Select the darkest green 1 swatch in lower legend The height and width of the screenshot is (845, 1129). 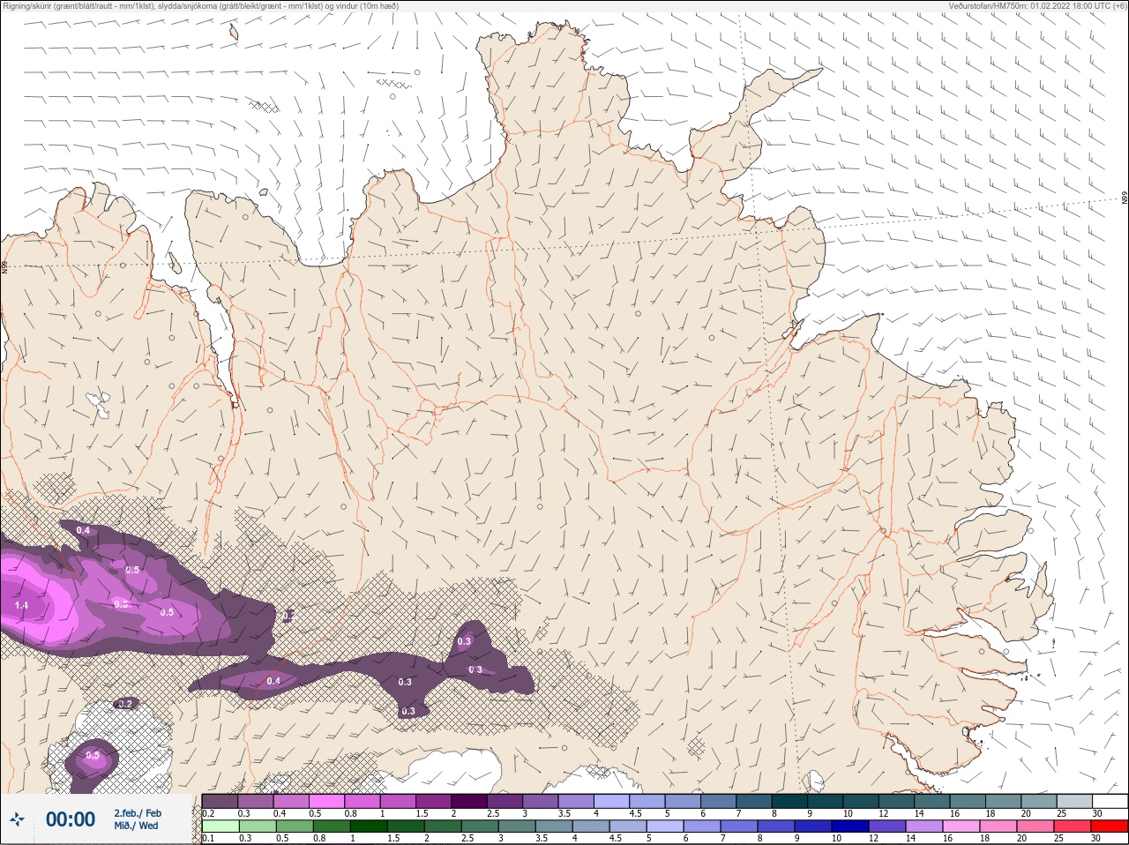click(370, 826)
